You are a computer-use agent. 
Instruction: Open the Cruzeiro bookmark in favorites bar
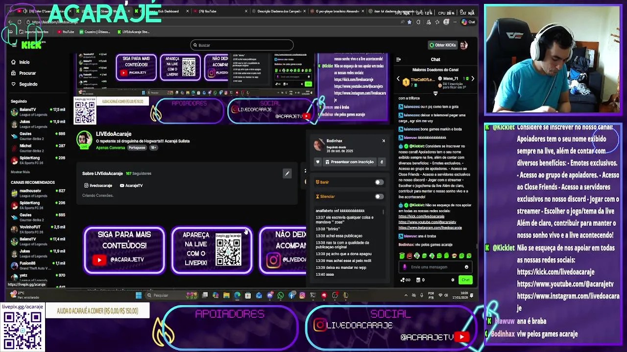click(96, 32)
